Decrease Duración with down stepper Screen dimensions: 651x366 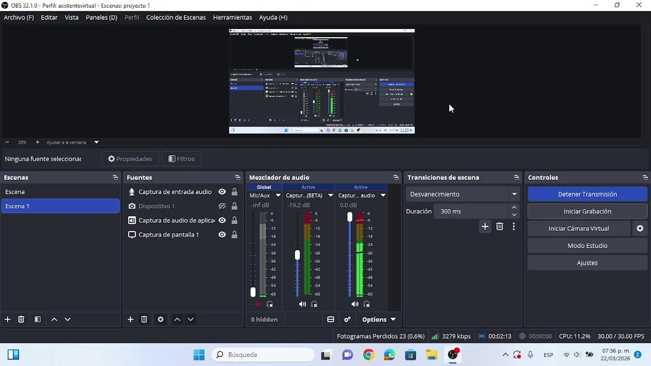(514, 215)
